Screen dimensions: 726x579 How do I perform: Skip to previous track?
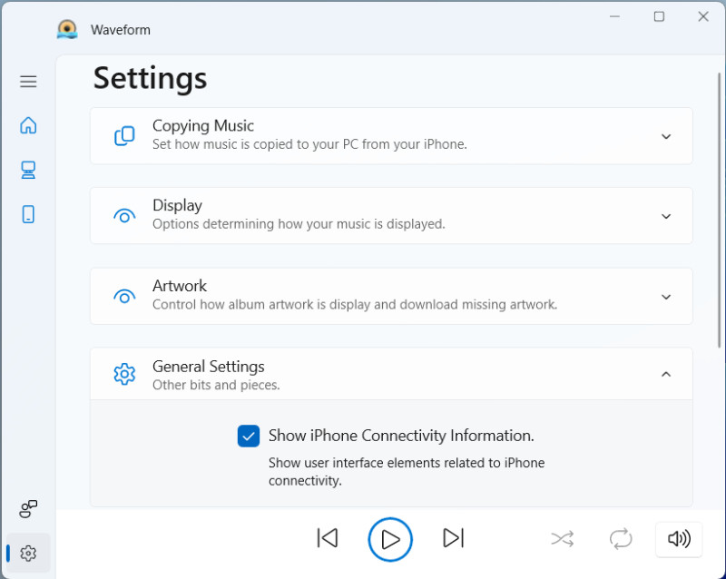coord(328,538)
